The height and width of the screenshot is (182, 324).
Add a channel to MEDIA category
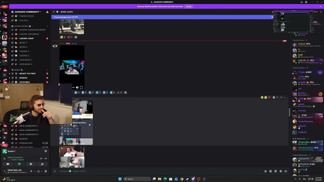[x=47, y=70]
